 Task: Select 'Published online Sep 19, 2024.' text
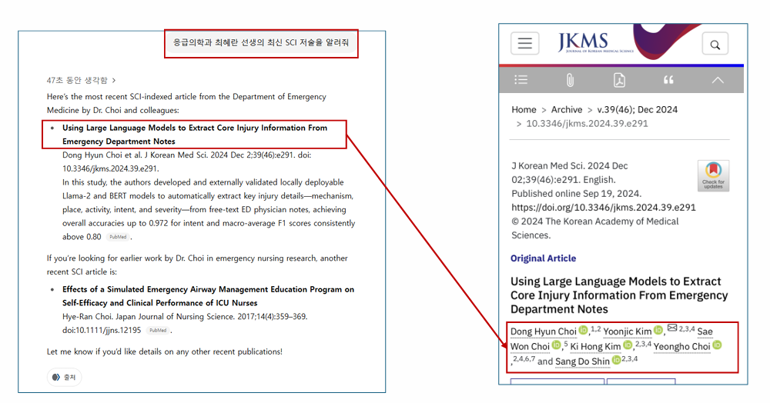pos(576,194)
